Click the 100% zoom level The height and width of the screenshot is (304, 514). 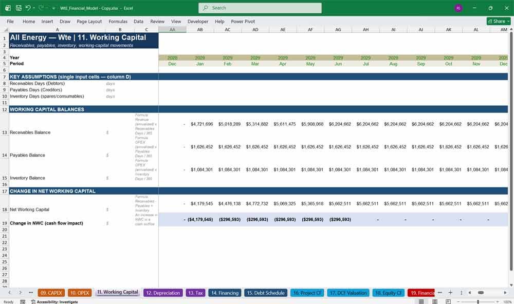point(507,302)
